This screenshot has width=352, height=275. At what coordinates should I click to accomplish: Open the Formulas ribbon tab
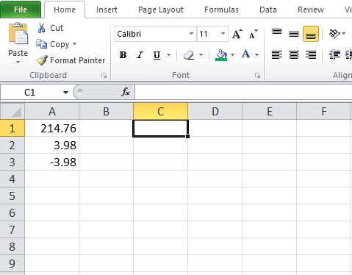point(221,10)
